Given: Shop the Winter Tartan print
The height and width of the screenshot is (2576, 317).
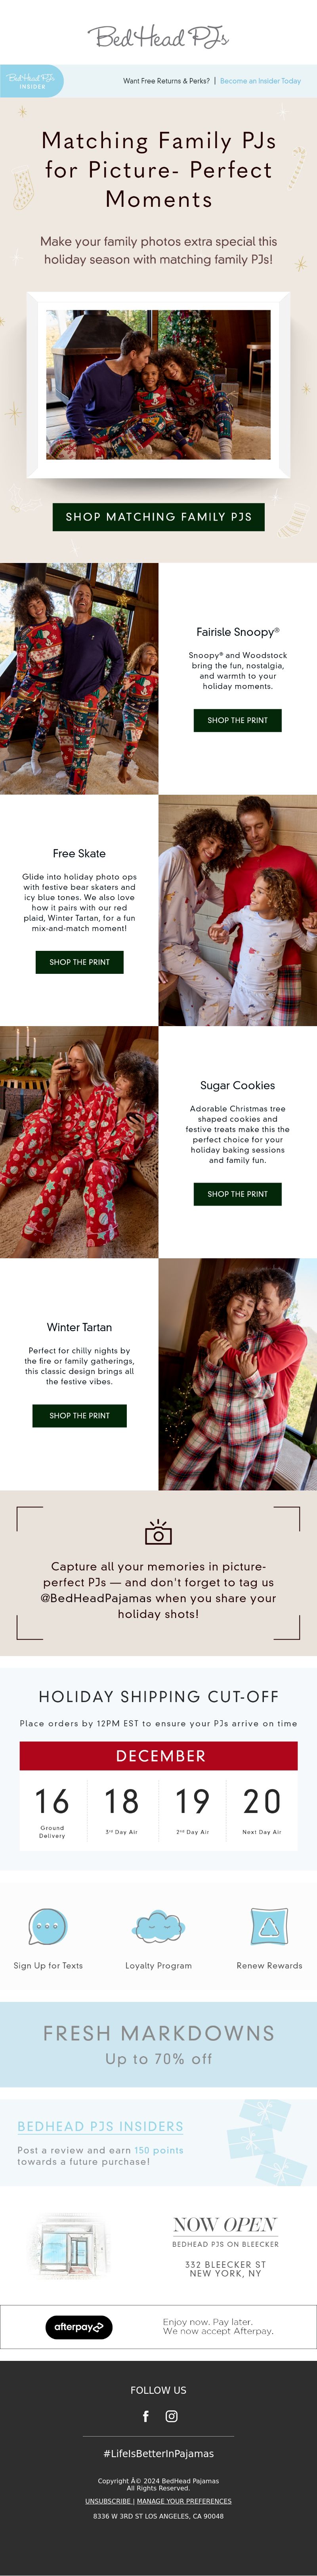Looking at the screenshot, I should pos(79,1416).
